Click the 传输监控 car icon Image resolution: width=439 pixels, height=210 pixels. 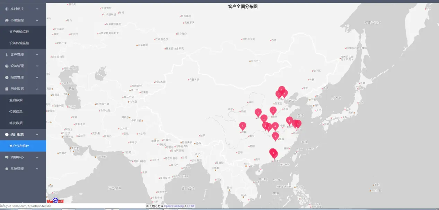[7, 20]
